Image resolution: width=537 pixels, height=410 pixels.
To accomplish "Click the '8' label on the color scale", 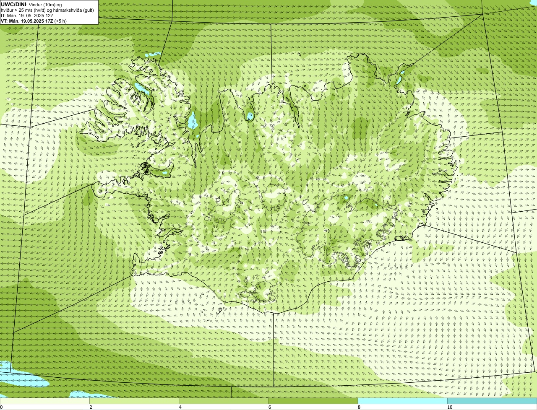I will pyautogui.click(x=359, y=407).
